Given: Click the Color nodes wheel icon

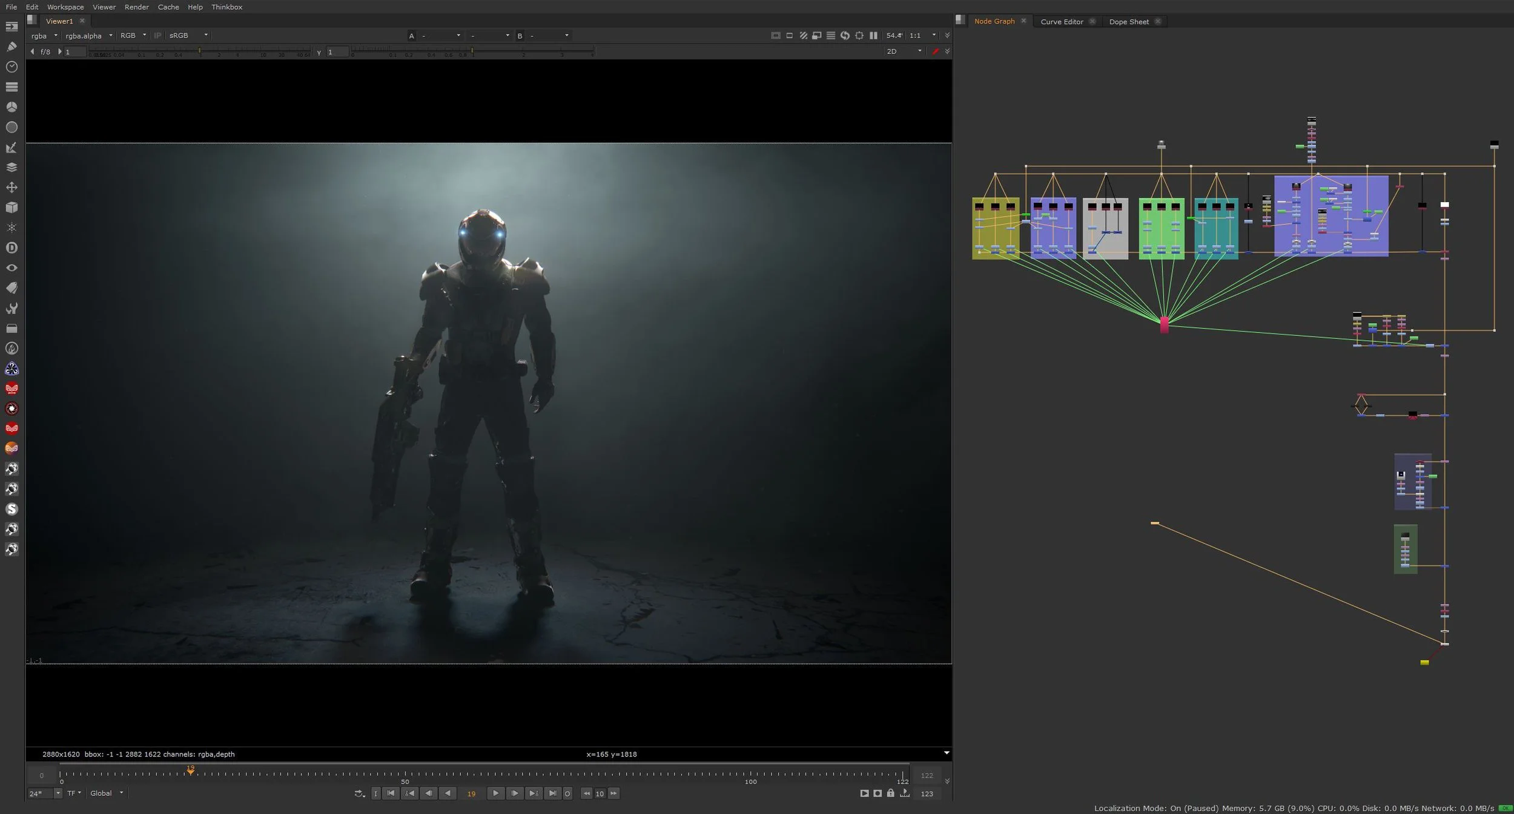Looking at the screenshot, I should [12, 107].
